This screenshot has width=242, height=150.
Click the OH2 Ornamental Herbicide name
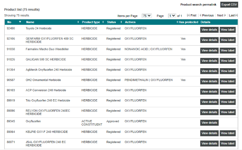pyautogui.click(x=43, y=80)
